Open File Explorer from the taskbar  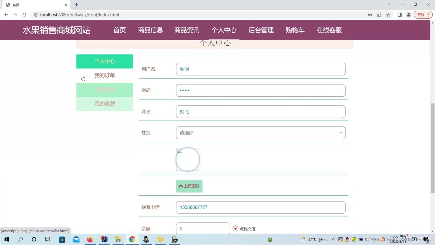coord(118,239)
